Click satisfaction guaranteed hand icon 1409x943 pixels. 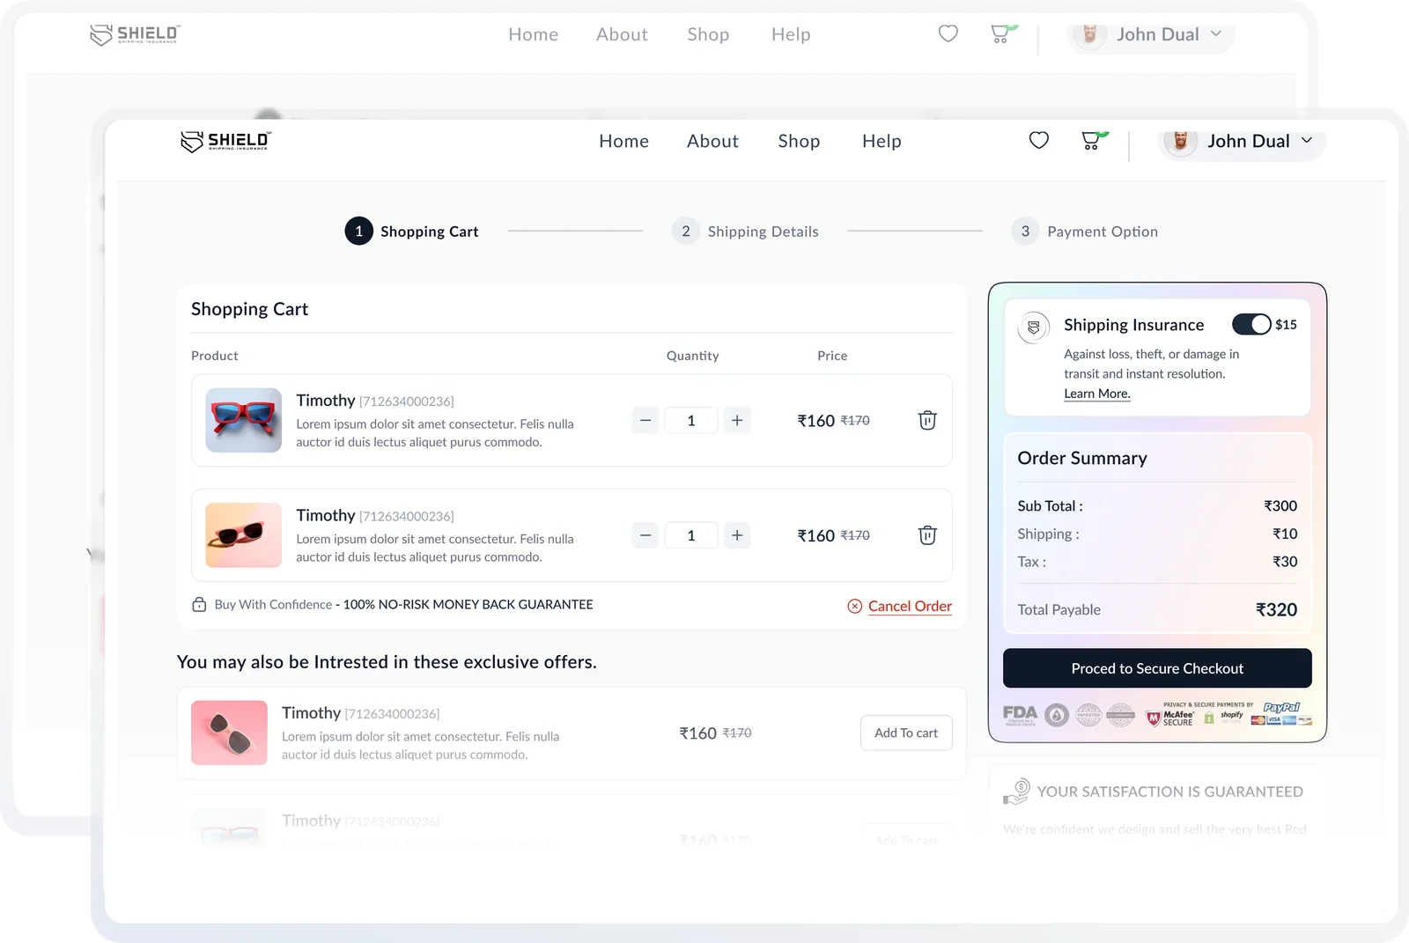[1016, 792]
